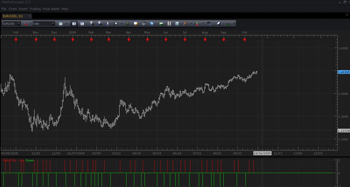
Task: Click the chart pane maximize icon
Action: (347, 15)
